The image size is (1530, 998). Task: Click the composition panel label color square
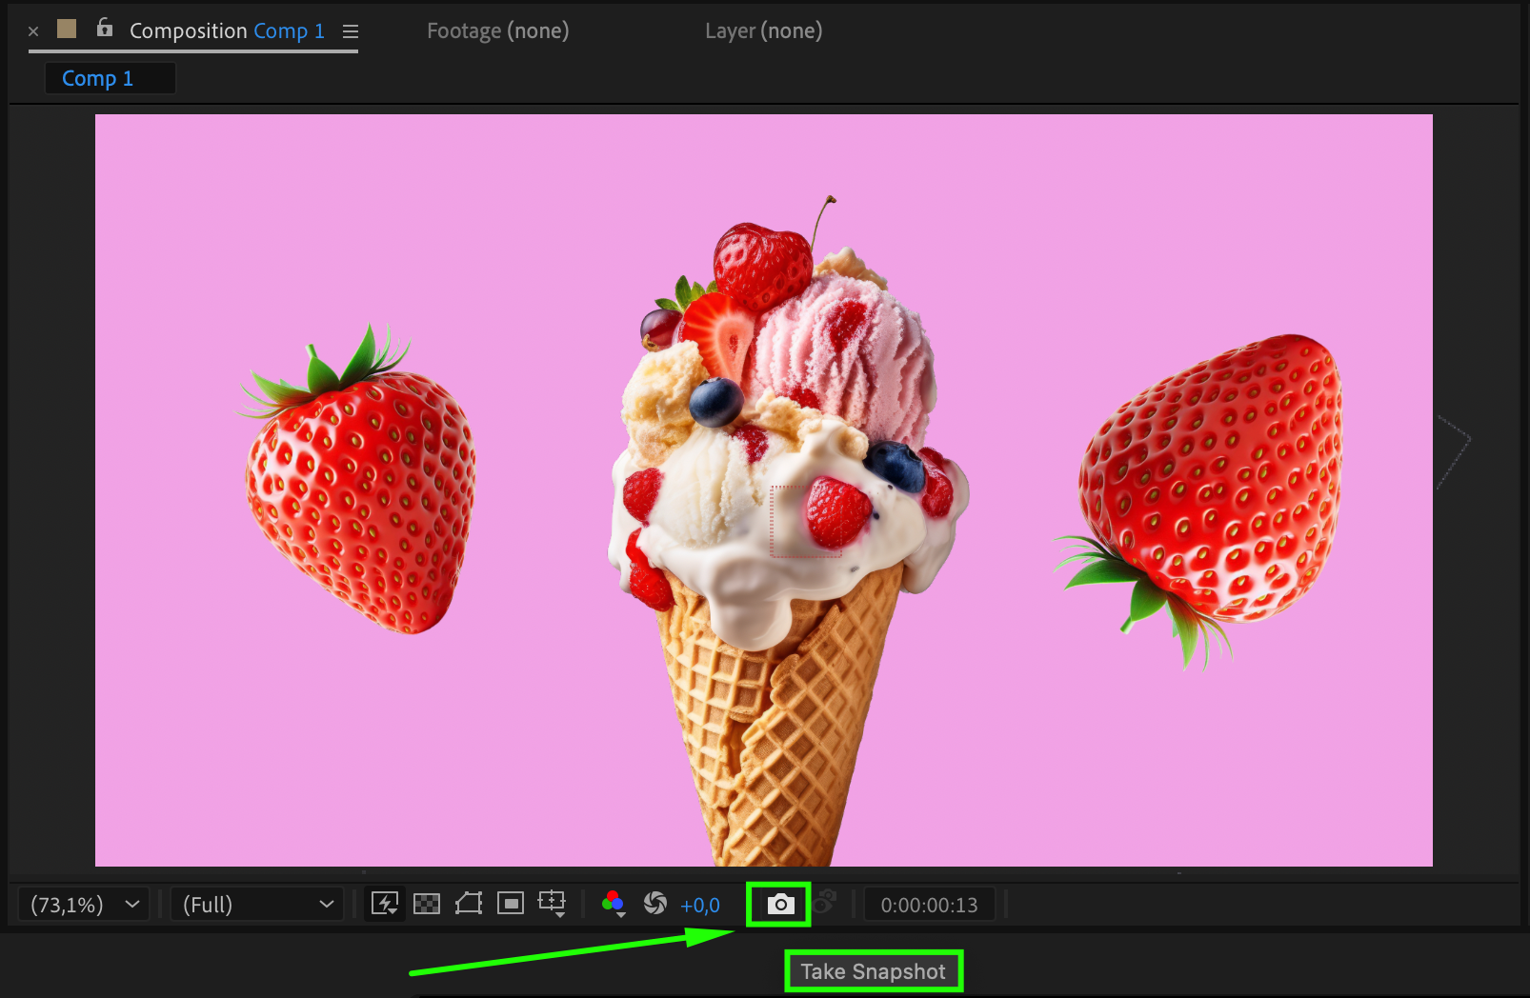pyautogui.click(x=67, y=29)
